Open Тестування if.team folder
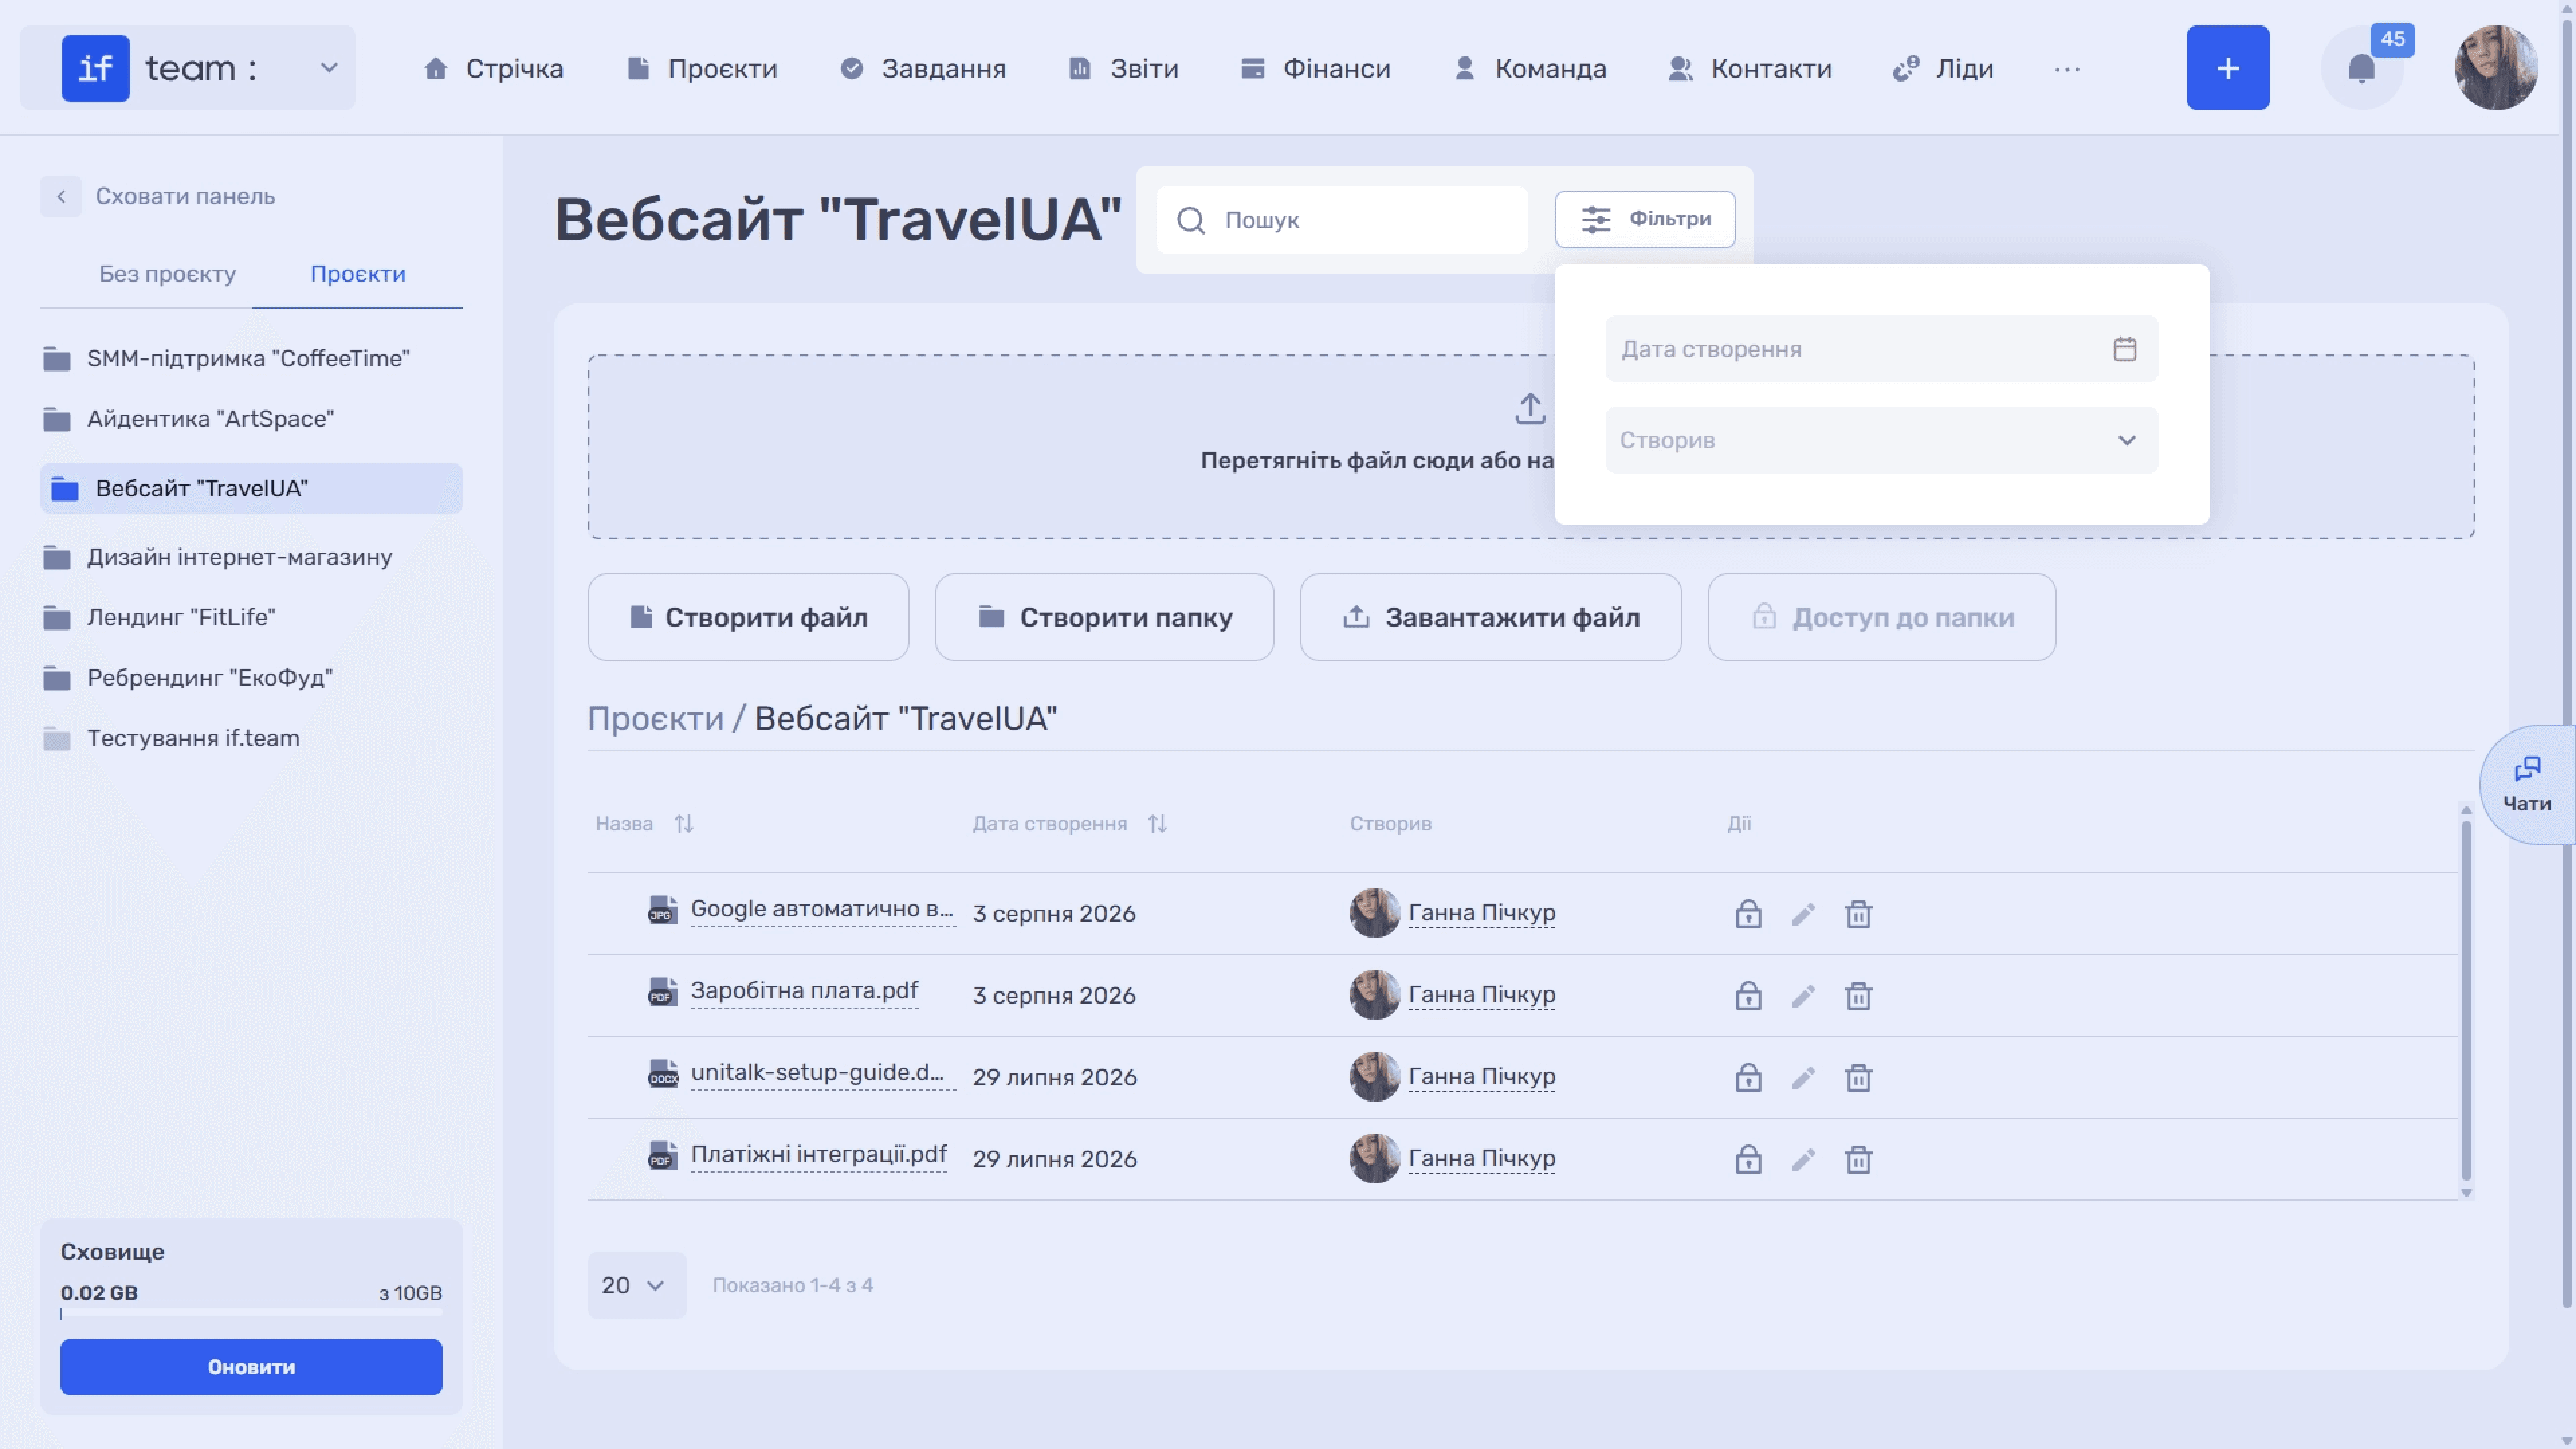Screen dimensions: 2576x1449 [x=172, y=738]
